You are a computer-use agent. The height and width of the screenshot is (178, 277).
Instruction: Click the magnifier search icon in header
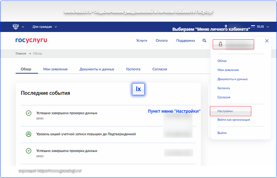click(x=205, y=40)
